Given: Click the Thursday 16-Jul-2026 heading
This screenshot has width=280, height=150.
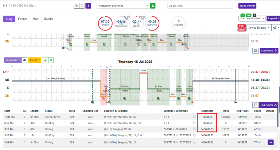Looking at the screenshot, I should coord(135,62).
